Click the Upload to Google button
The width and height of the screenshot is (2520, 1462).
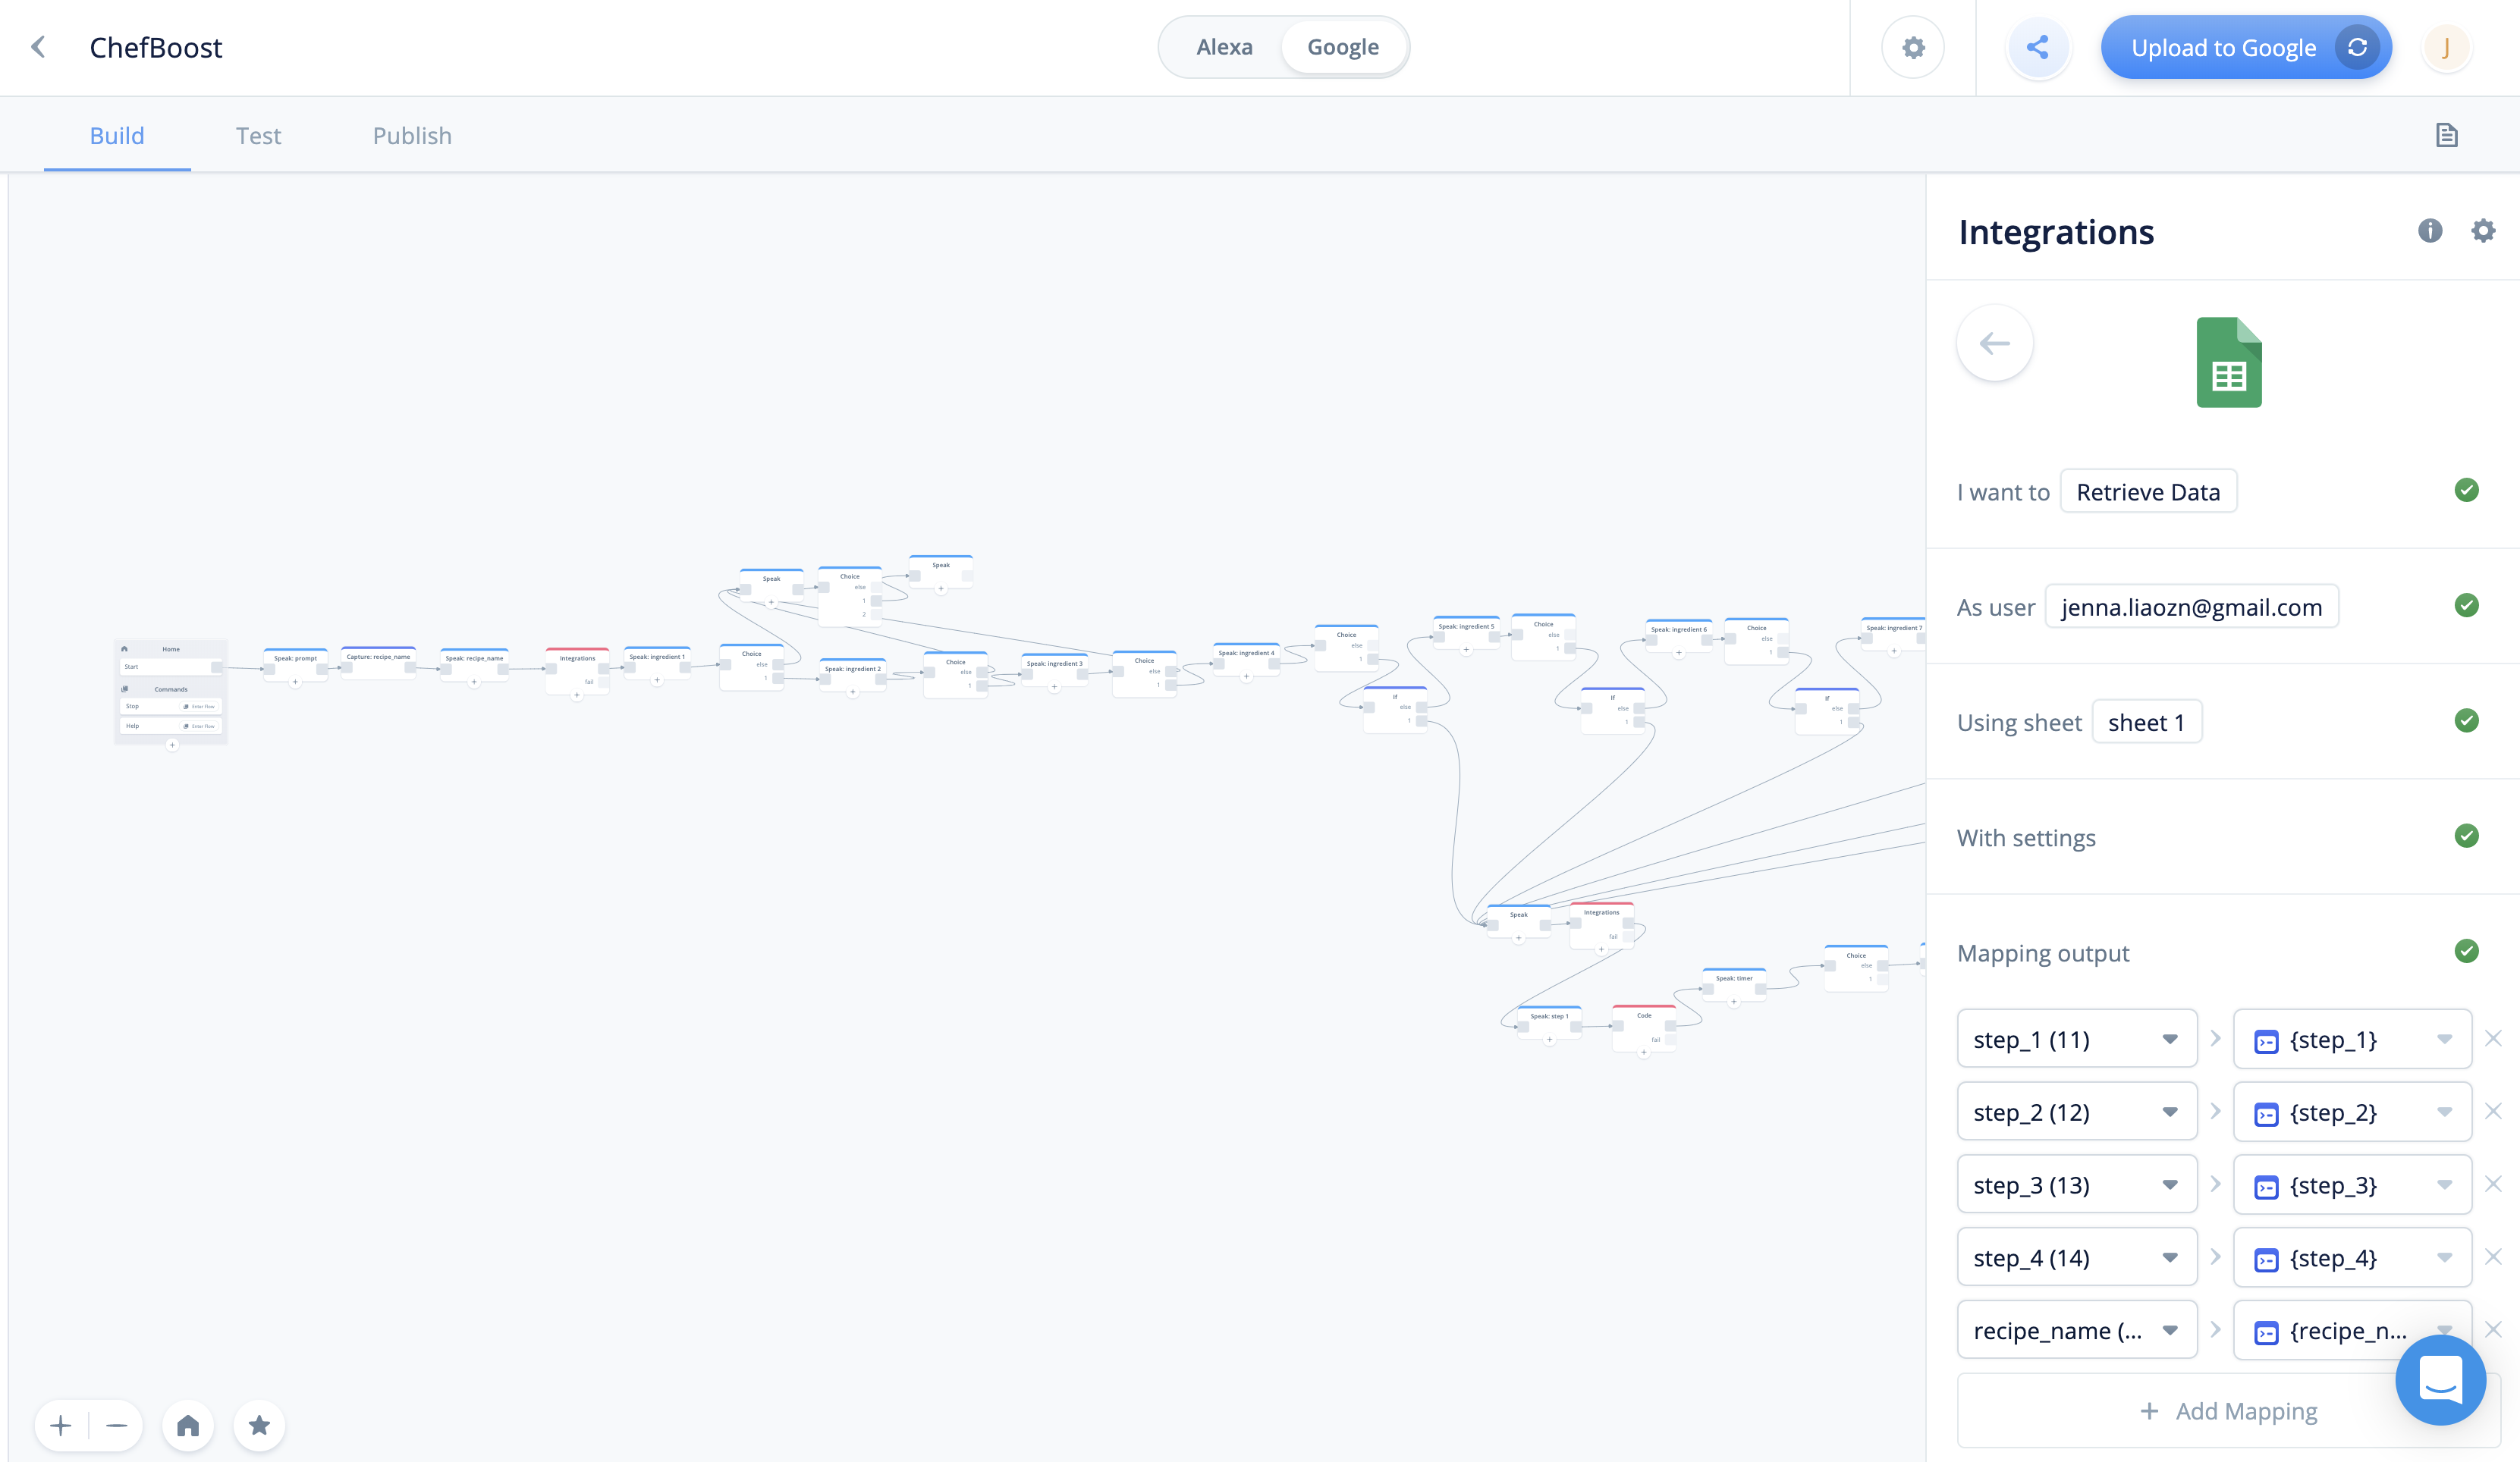point(2222,47)
